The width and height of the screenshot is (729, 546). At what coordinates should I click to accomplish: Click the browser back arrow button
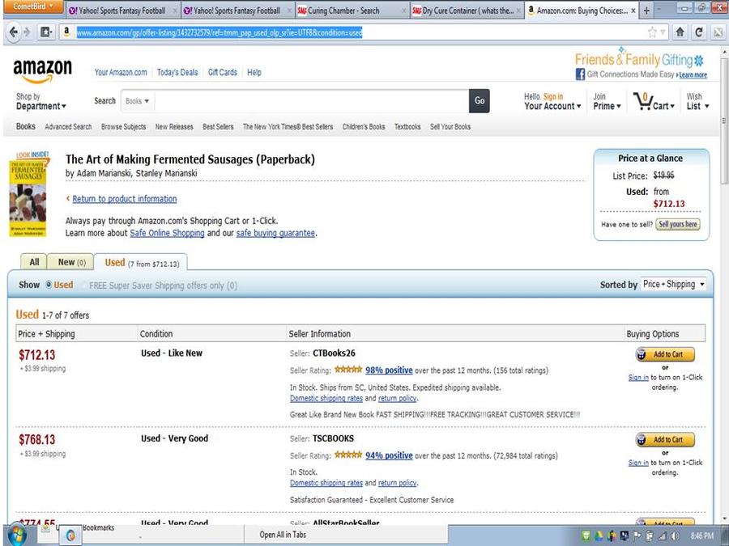coord(13,33)
